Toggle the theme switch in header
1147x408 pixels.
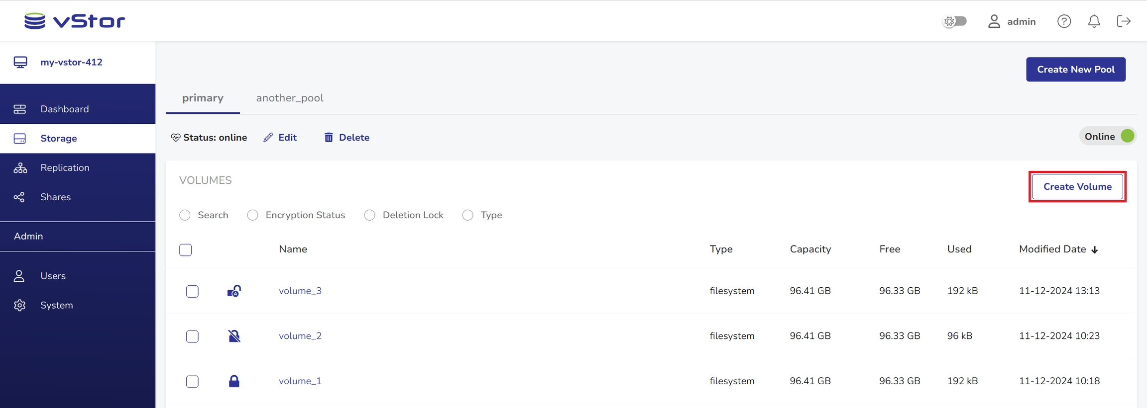(955, 21)
